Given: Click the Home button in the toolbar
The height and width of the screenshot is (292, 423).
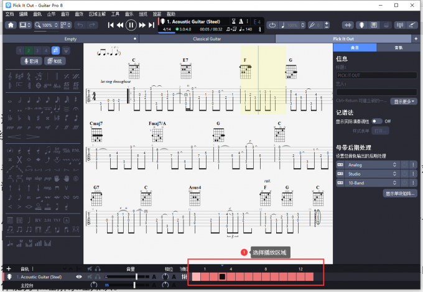Looking at the screenshot, I should pos(11,25).
